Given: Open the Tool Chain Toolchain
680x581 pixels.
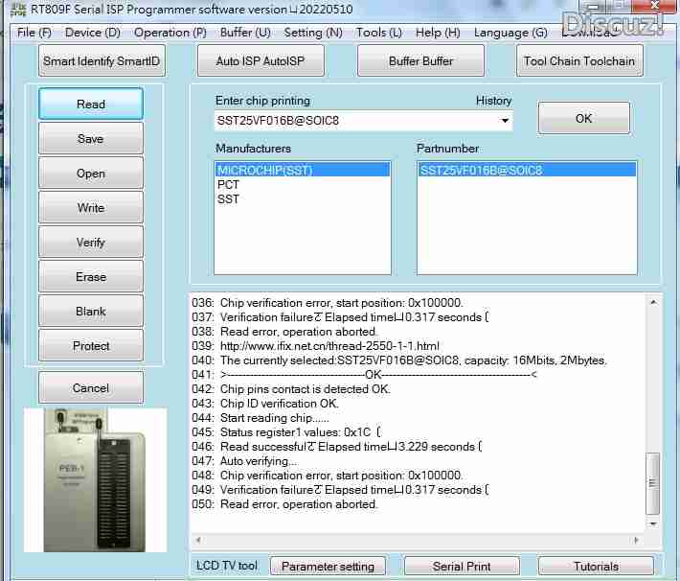Looking at the screenshot, I should click(x=579, y=61).
